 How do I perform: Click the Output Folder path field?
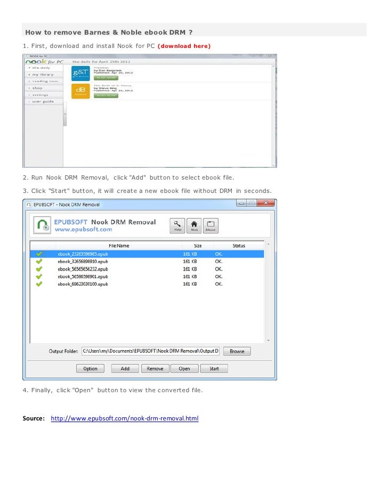[150, 351]
